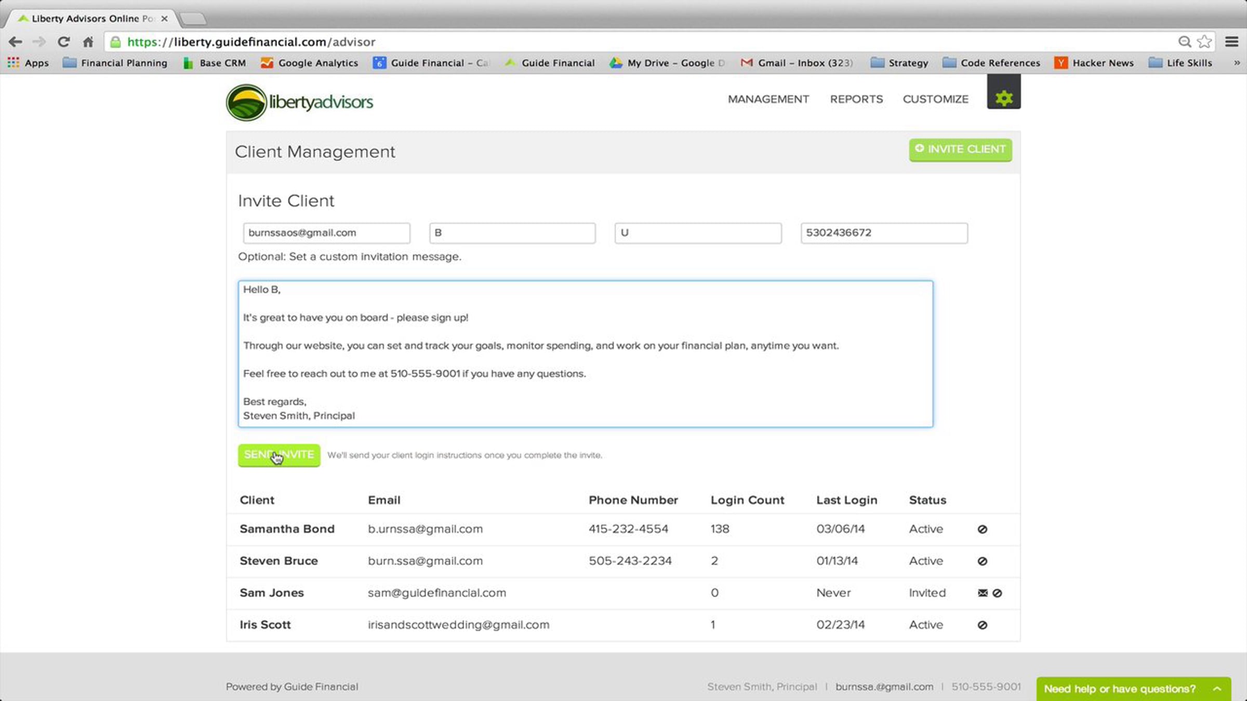The height and width of the screenshot is (701, 1247).
Task: Click deactivate icon for Steven Bruce
Action: [x=982, y=561]
